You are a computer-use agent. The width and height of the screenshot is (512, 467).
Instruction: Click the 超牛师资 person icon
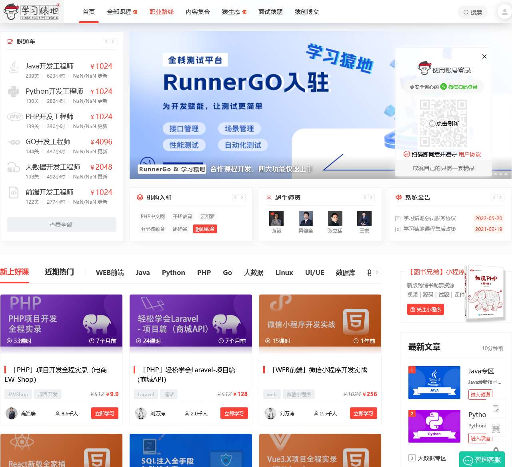pyautogui.click(x=269, y=197)
